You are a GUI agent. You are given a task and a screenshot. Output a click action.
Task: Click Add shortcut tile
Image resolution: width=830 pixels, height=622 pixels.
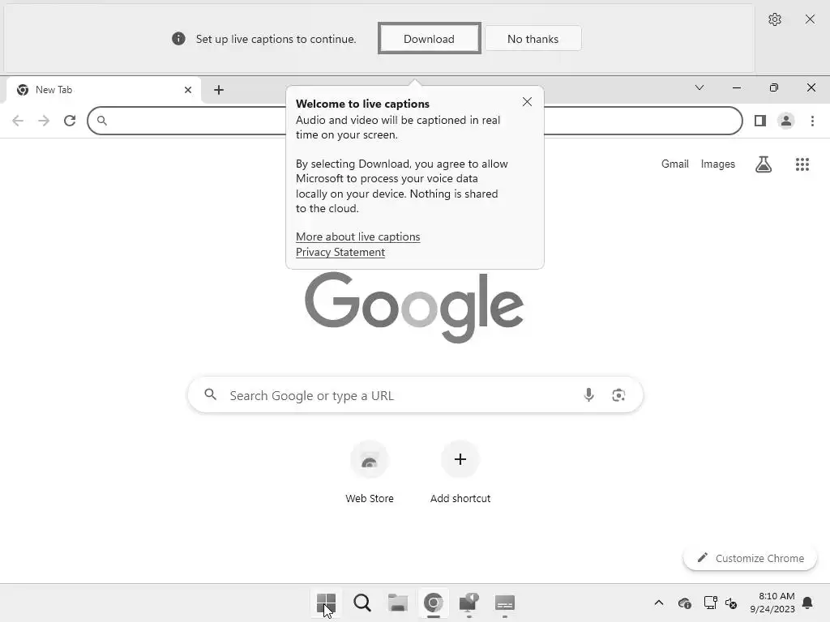[x=460, y=472]
